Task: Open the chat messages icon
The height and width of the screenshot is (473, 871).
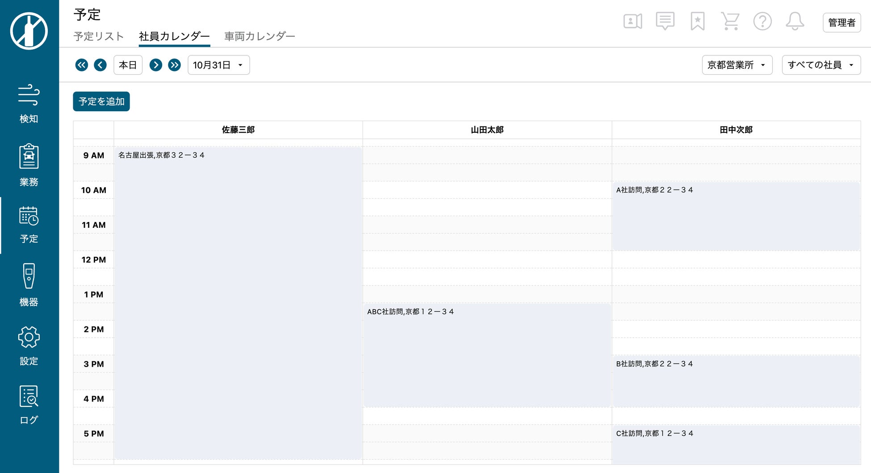Action: coord(665,21)
